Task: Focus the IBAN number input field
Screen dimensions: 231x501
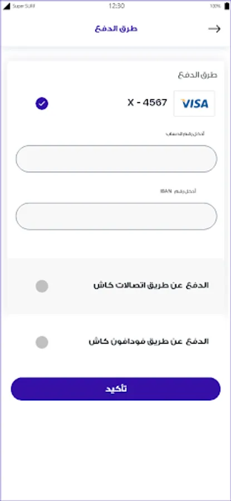Action: pyautogui.click(x=116, y=217)
